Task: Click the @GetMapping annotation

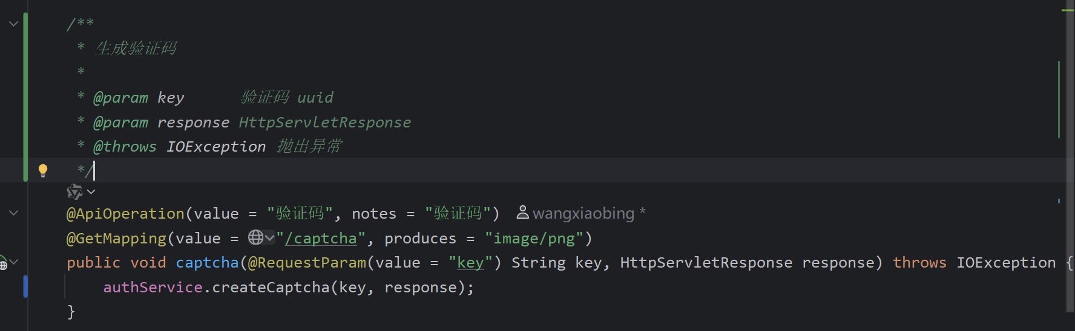Action: (x=116, y=239)
